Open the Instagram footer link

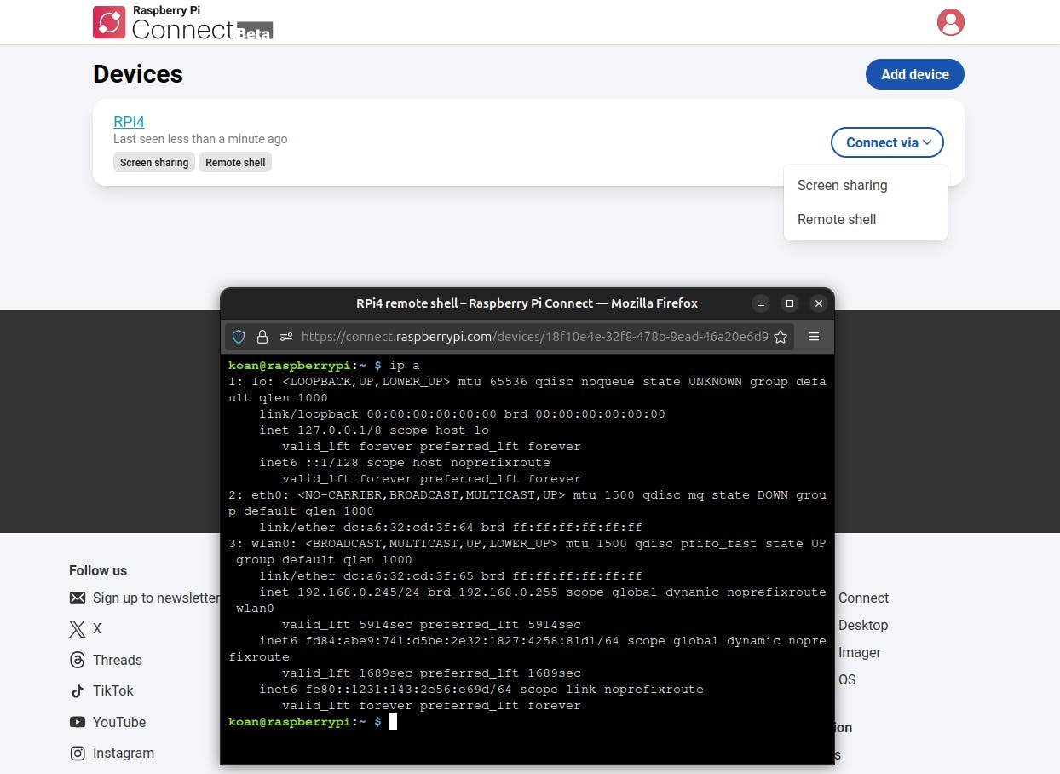(124, 754)
